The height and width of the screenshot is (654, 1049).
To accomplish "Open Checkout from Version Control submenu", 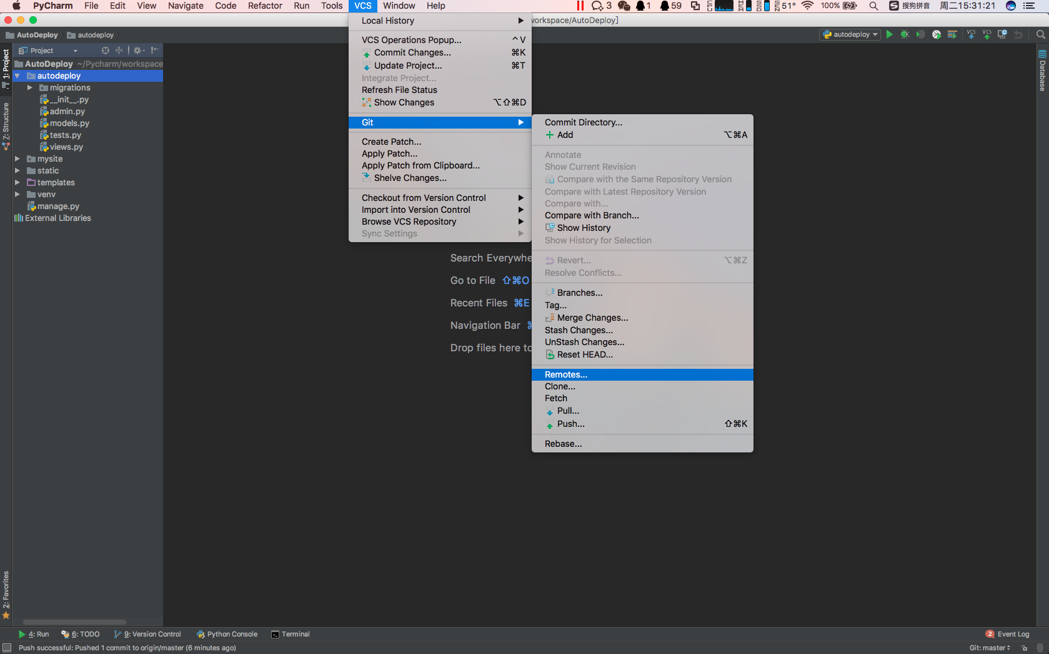I will (x=440, y=198).
